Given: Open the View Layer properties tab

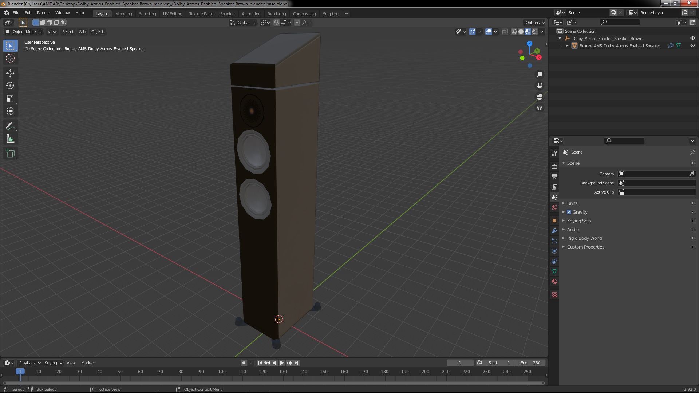Looking at the screenshot, I should point(554,187).
